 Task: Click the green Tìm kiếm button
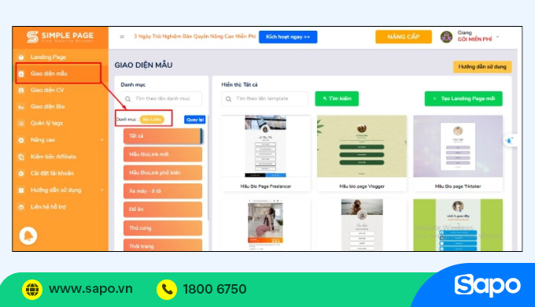click(337, 98)
